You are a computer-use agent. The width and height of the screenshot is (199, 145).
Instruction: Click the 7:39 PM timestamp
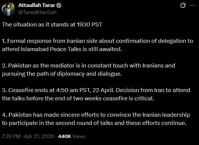click(11, 136)
